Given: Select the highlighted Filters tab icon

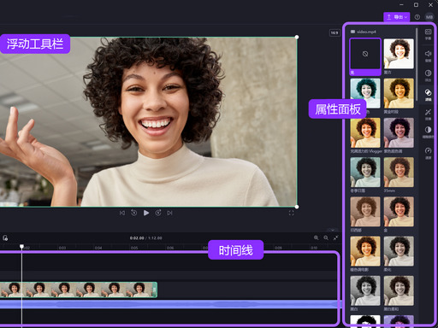Looking at the screenshot, I should click(428, 95).
